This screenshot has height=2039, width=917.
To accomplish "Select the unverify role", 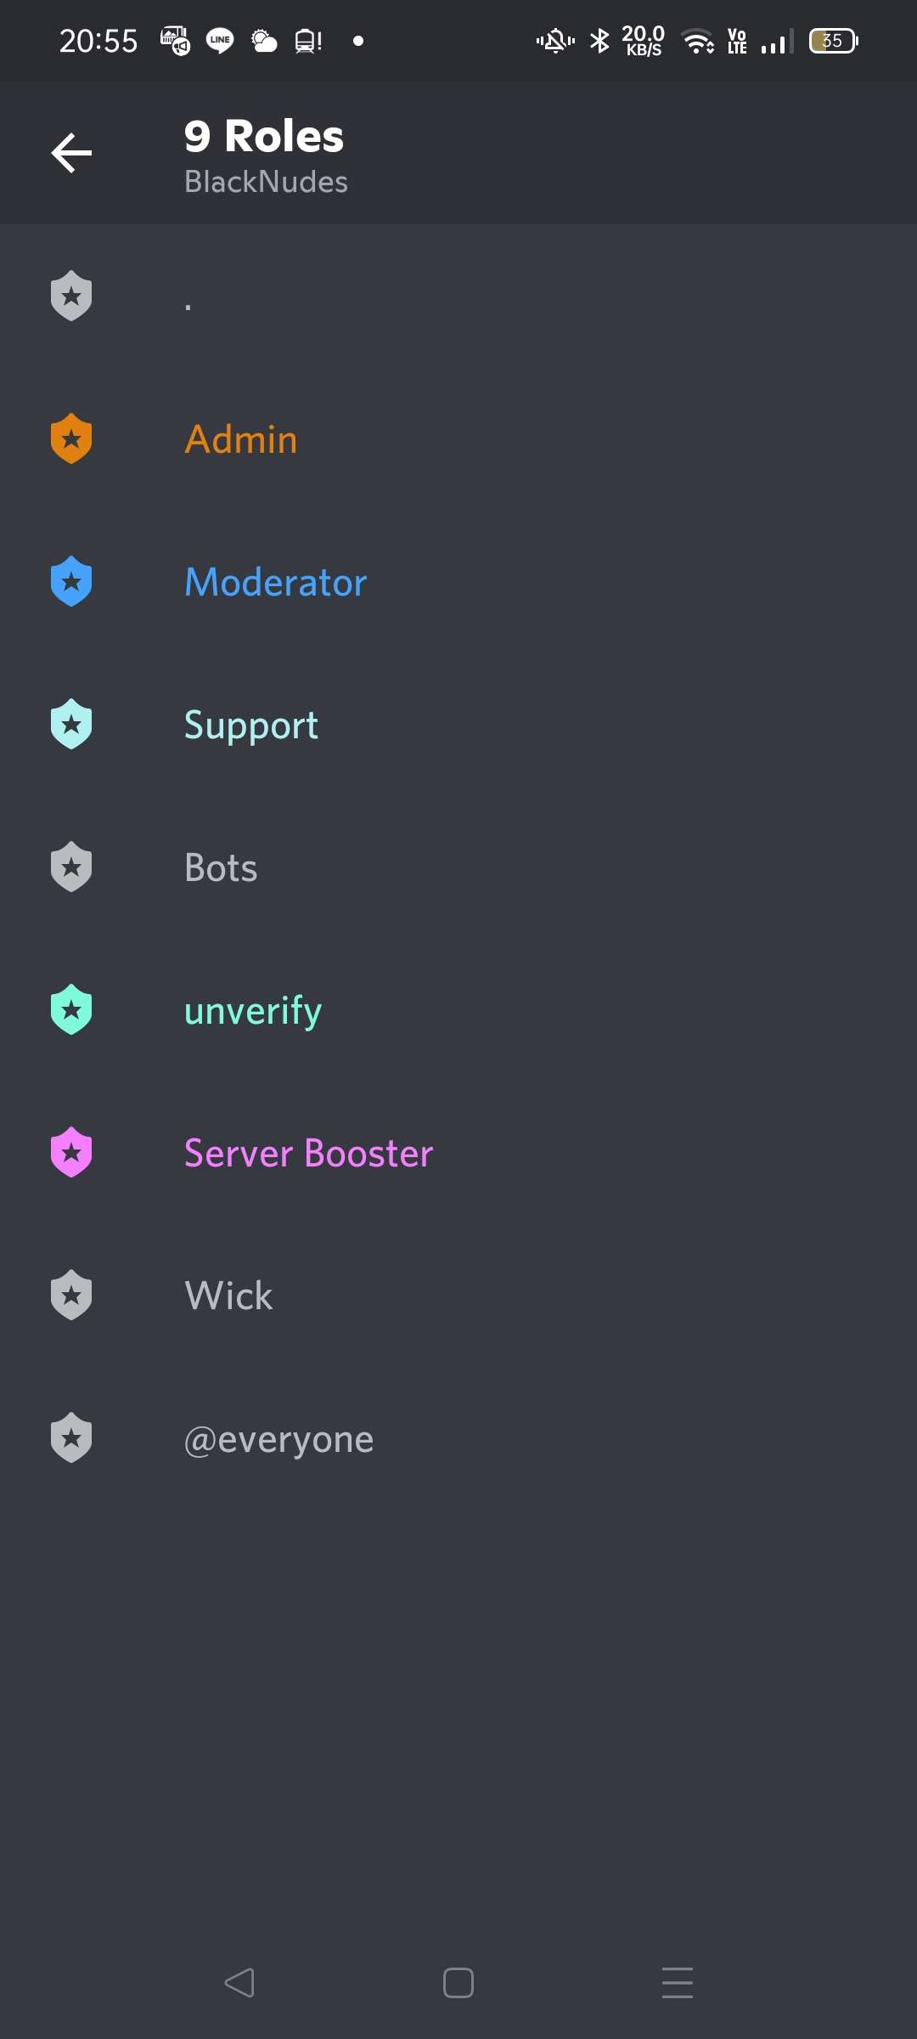I will point(458,1009).
